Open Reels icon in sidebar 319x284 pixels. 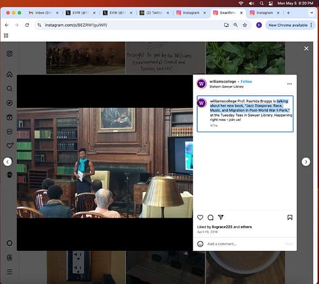click(9, 117)
